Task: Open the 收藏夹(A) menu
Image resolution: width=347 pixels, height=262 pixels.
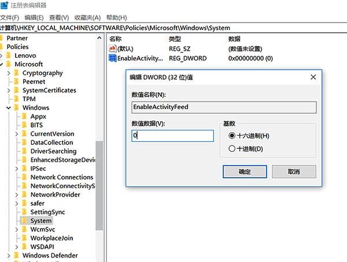Action: pos(87,17)
